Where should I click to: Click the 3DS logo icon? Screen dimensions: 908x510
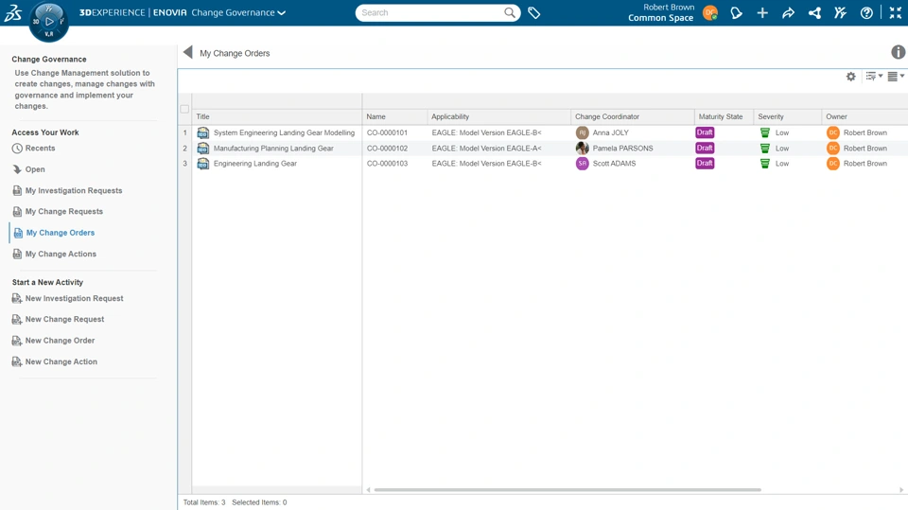coord(12,12)
